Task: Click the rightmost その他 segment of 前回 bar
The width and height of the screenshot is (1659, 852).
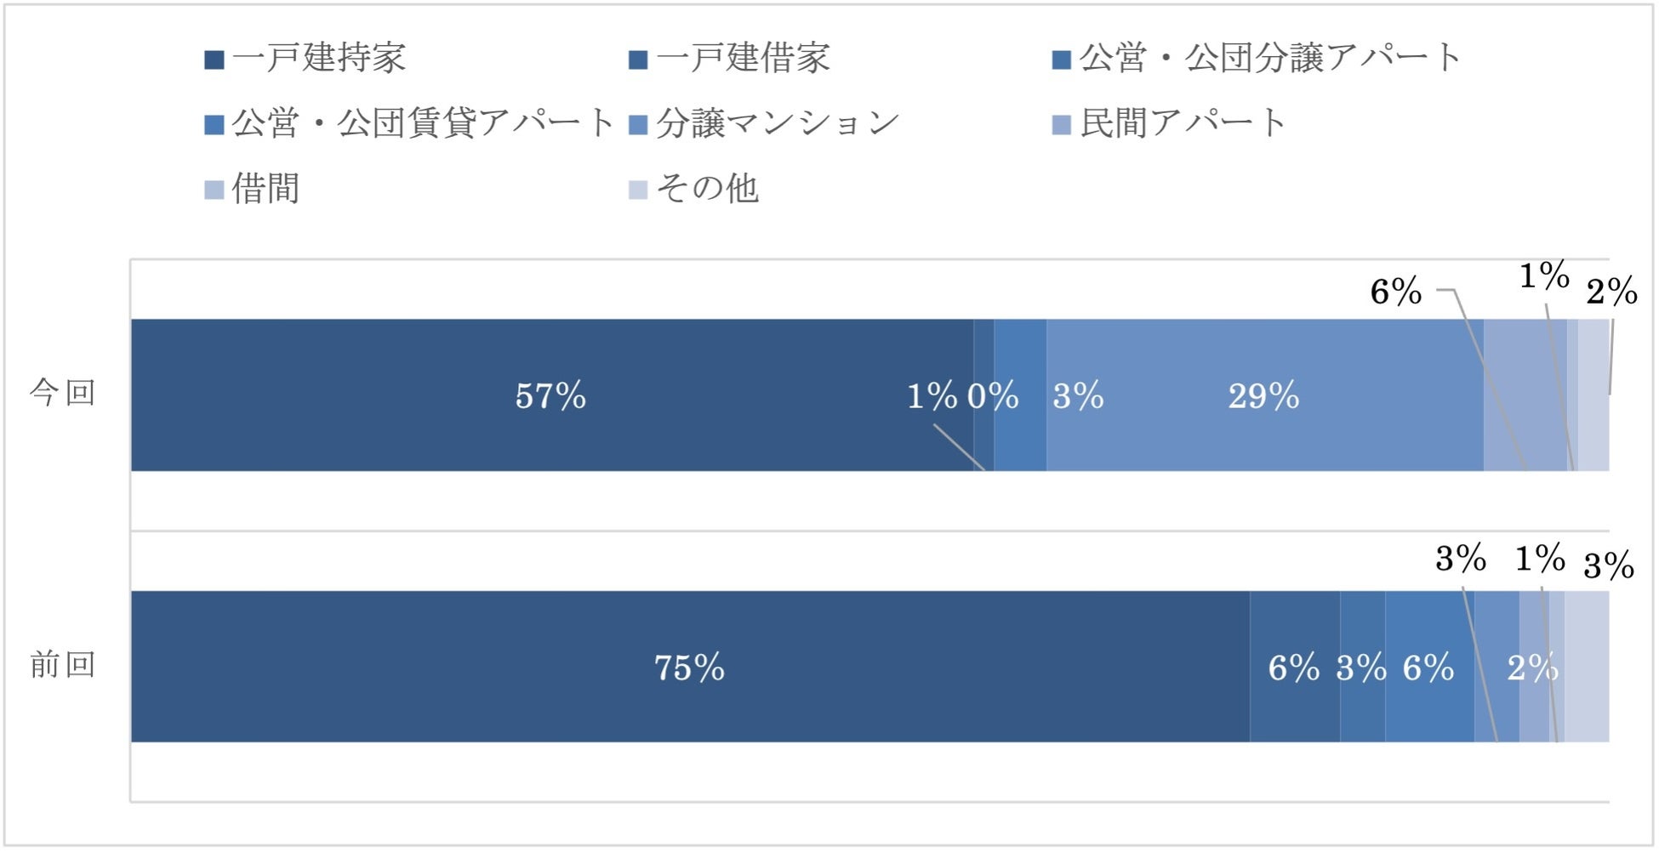Action: [x=1587, y=667]
